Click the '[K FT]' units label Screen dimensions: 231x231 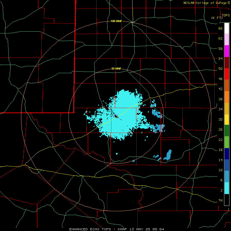217,18
